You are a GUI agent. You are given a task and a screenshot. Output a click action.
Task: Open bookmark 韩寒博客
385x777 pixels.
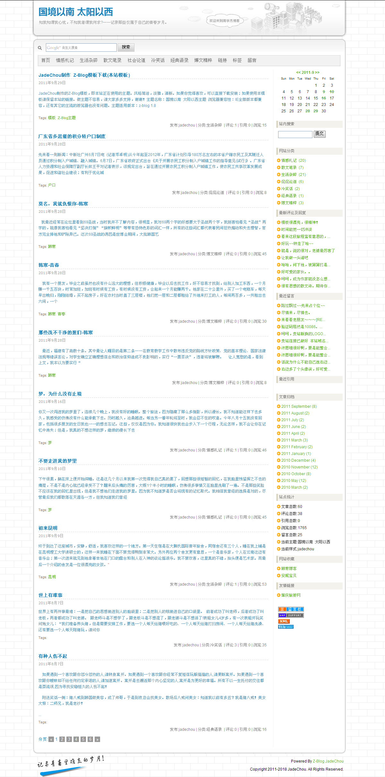tap(289, 569)
